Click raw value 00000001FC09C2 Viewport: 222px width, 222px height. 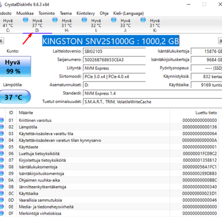[200, 154]
